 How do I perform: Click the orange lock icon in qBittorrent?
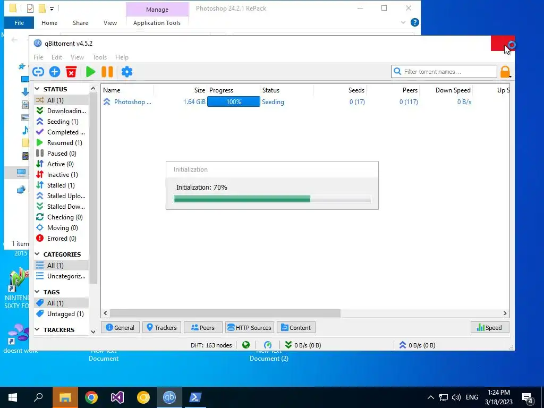click(505, 72)
